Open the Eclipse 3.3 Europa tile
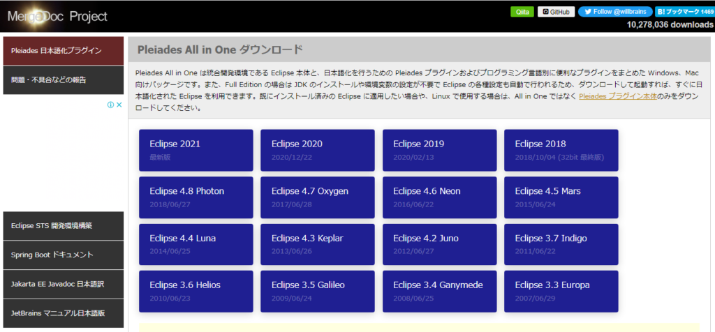This screenshot has height=332, width=715. point(561,292)
